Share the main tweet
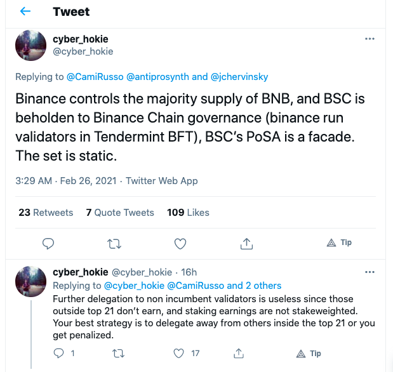 click(246, 244)
